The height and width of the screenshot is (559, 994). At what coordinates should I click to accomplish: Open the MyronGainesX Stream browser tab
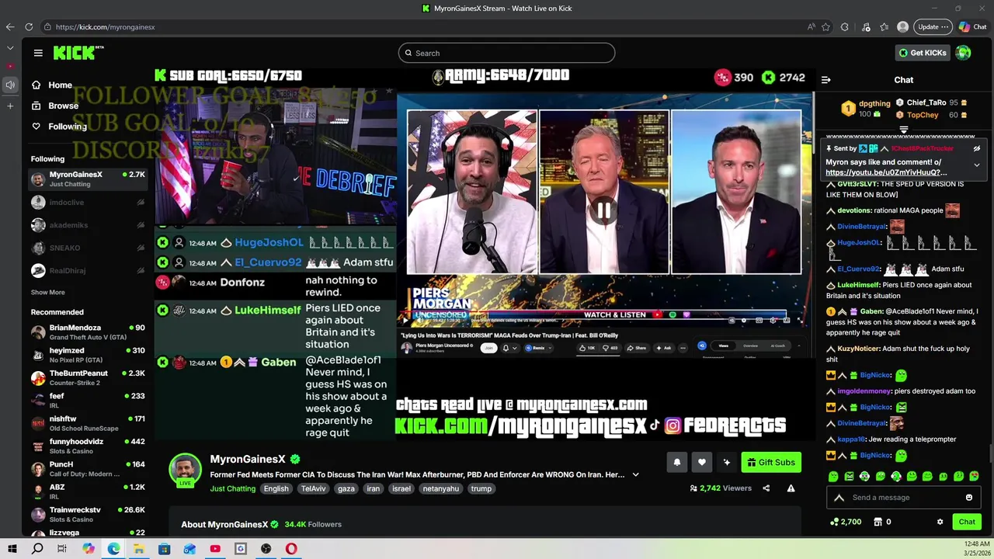[497, 9]
